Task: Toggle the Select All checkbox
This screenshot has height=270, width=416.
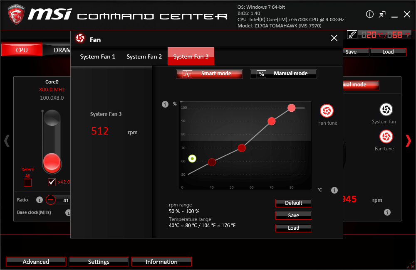Action: (27, 182)
